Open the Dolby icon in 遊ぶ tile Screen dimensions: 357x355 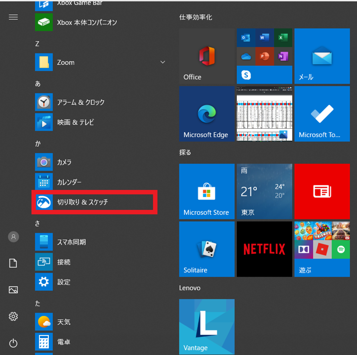tap(304, 249)
